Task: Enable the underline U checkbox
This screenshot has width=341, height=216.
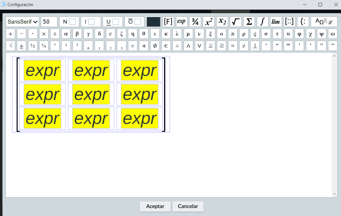Action: coord(116,22)
